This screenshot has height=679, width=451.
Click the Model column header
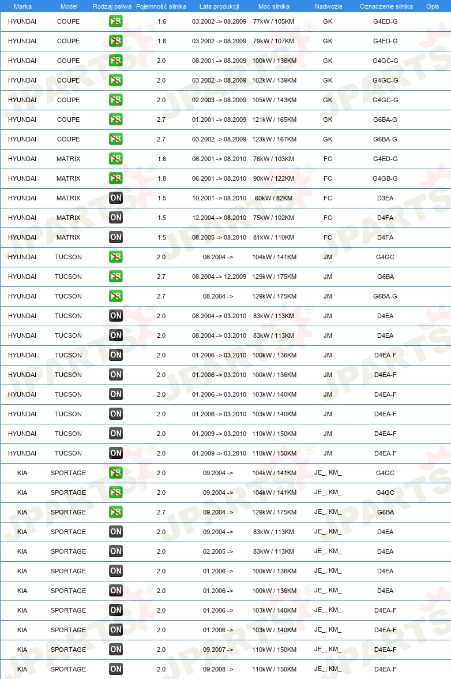click(x=69, y=6)
